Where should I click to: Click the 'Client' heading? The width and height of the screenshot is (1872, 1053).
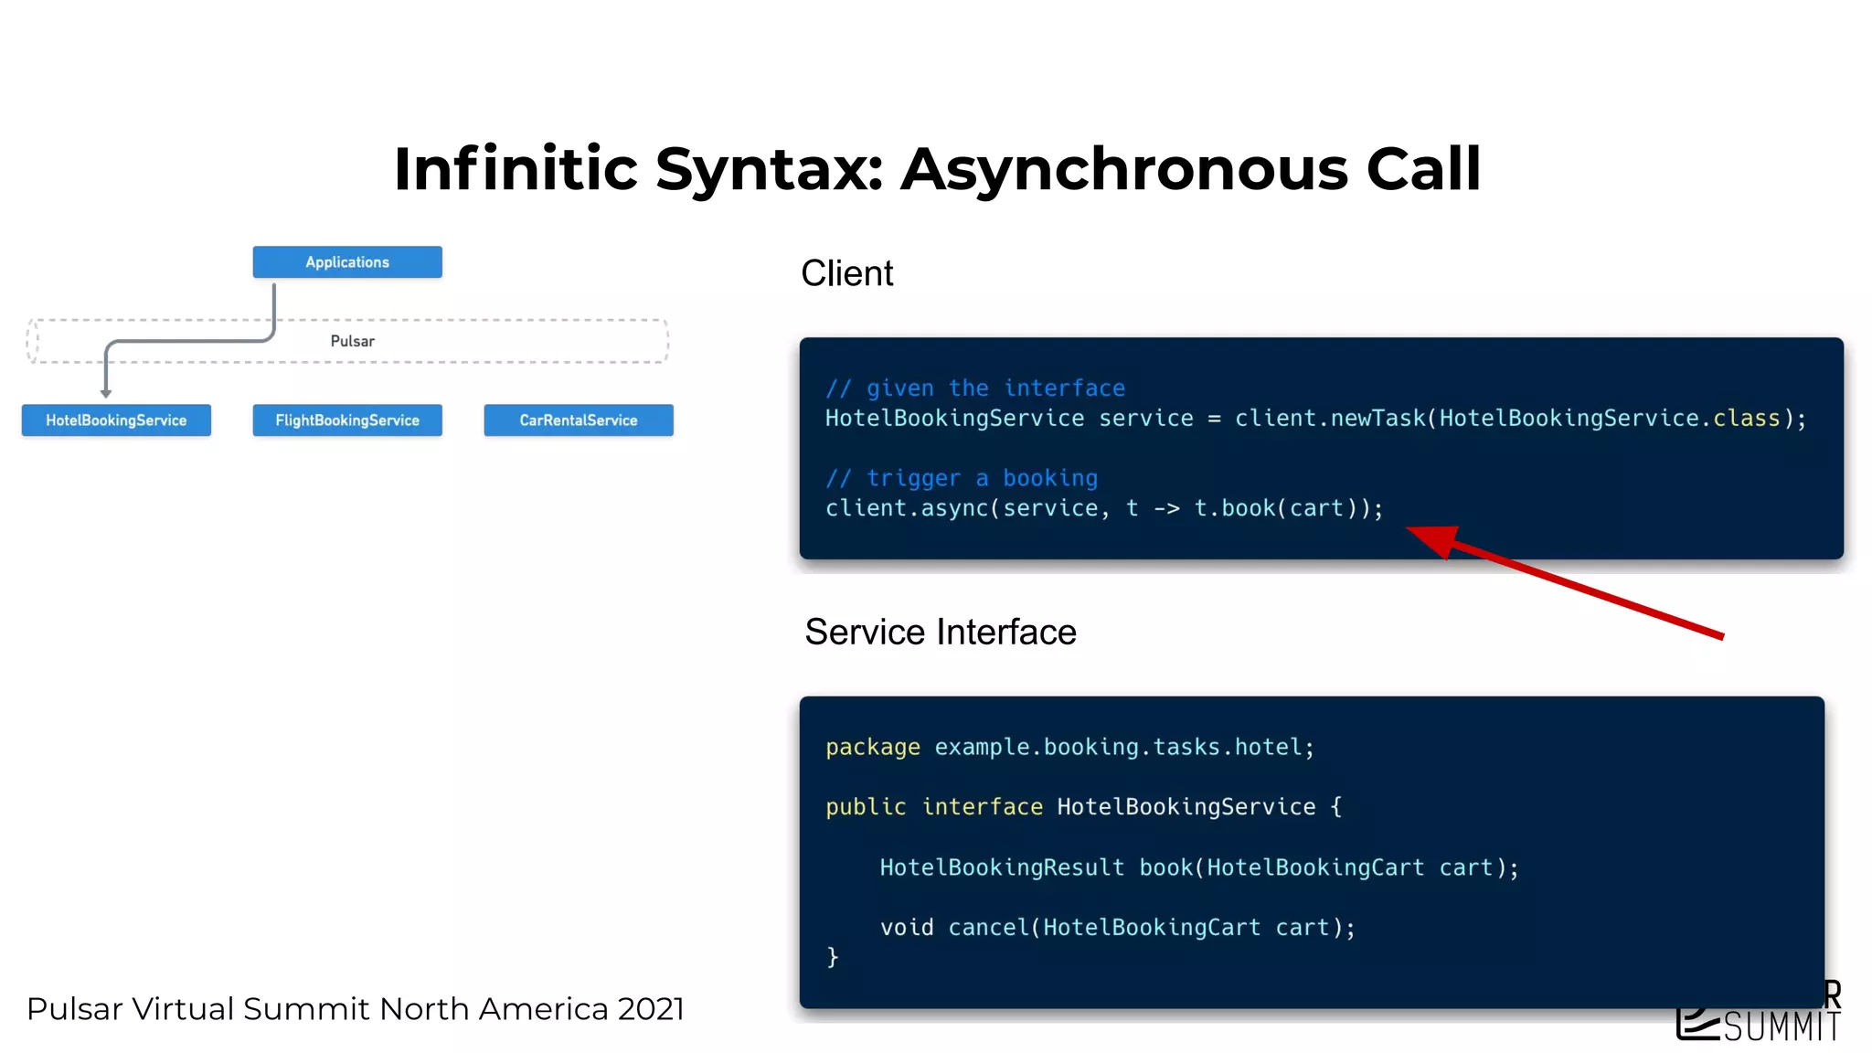click(x=846, y=273)
